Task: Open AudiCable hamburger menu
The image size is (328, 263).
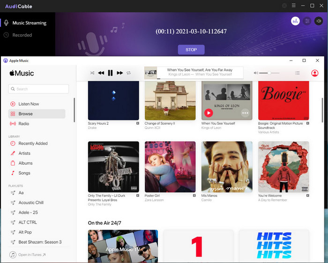Action: point(294,6)
